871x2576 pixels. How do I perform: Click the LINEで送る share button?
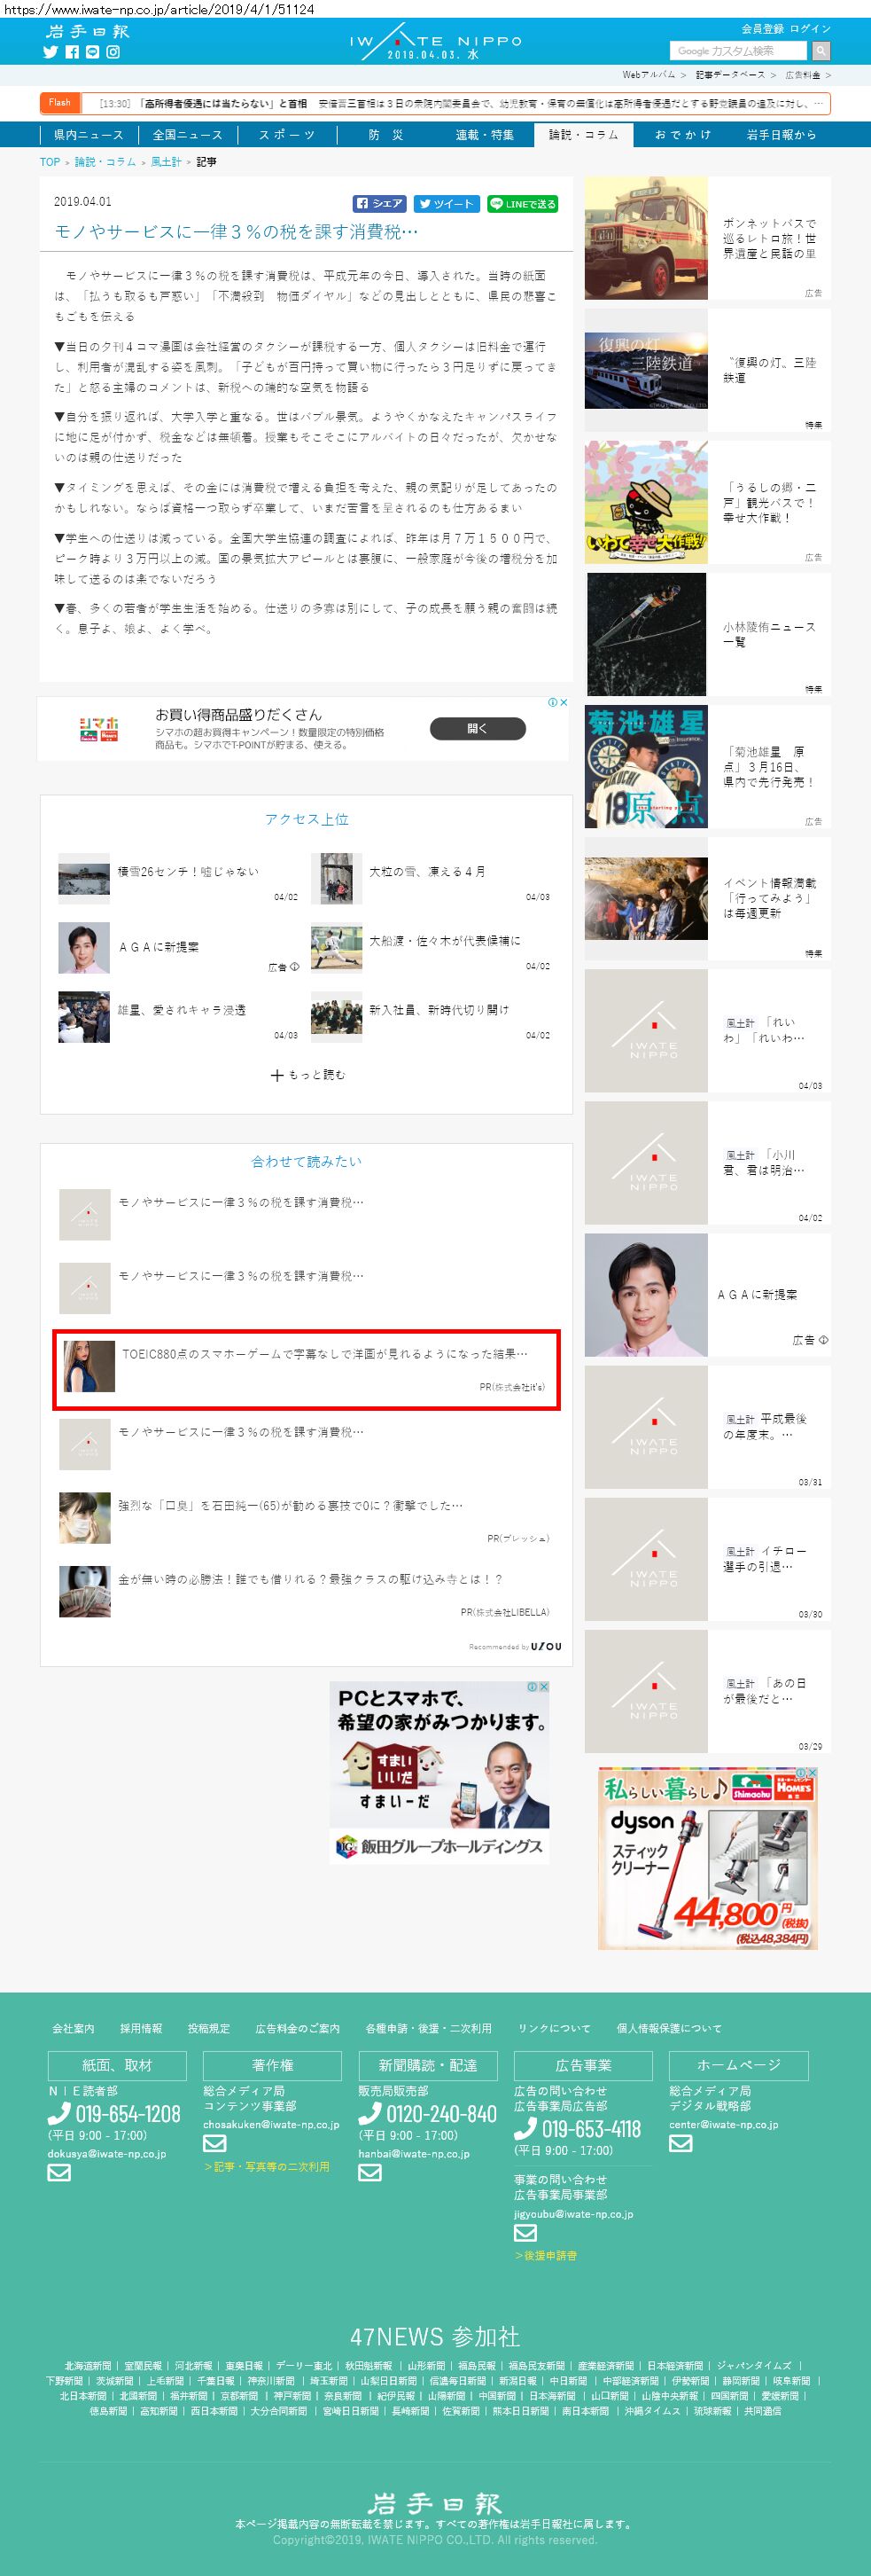[523, 204]
